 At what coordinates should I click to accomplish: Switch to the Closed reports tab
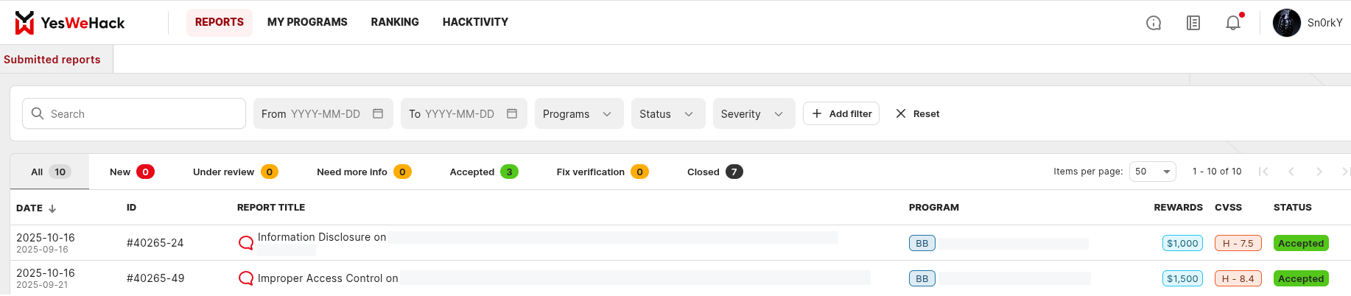714,172
